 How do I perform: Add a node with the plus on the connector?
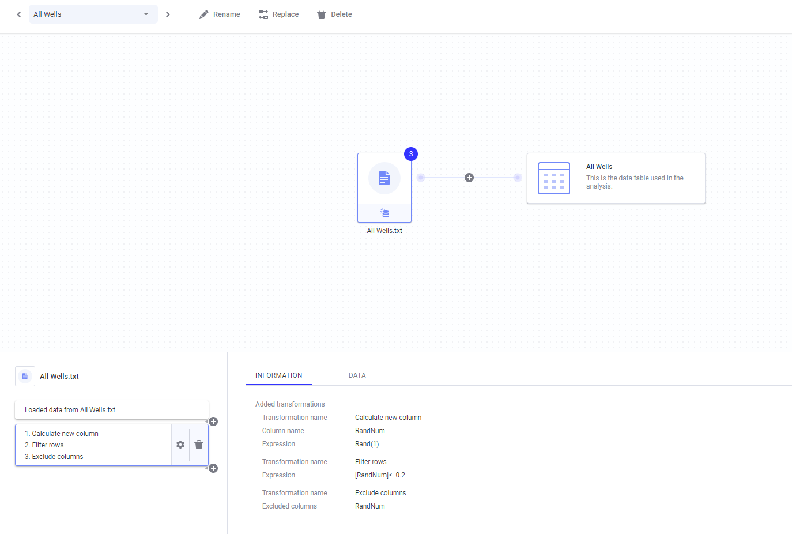tap(469, 178)
